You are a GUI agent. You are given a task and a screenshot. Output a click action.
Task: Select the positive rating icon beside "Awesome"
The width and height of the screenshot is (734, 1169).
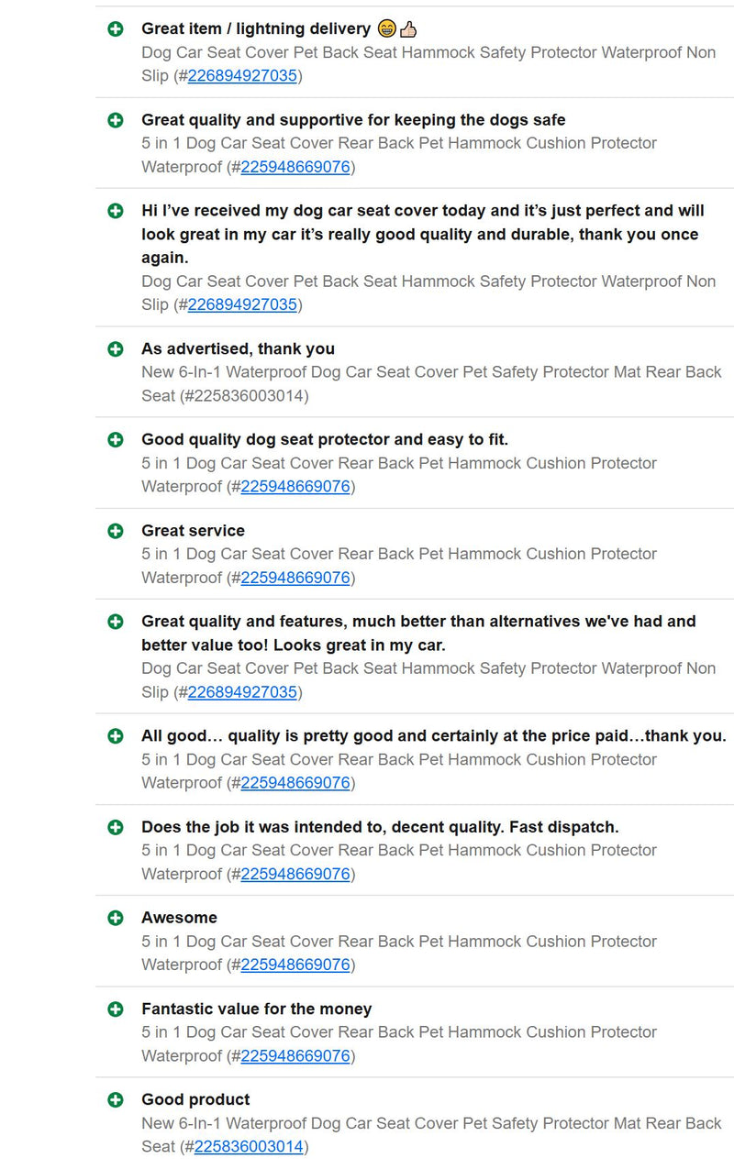tap(116, 918)
